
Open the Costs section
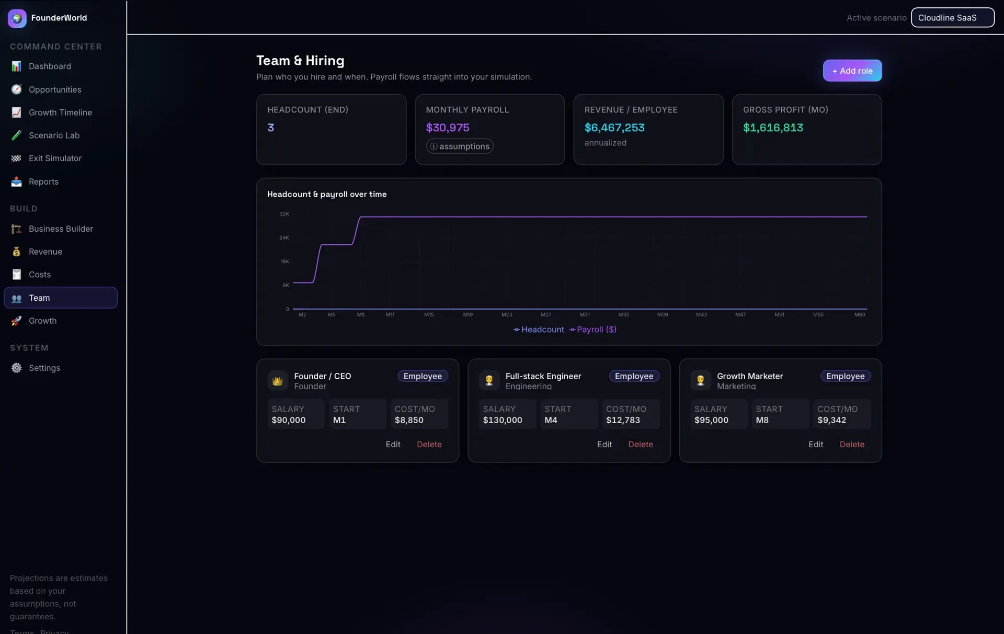click(61, 275)
